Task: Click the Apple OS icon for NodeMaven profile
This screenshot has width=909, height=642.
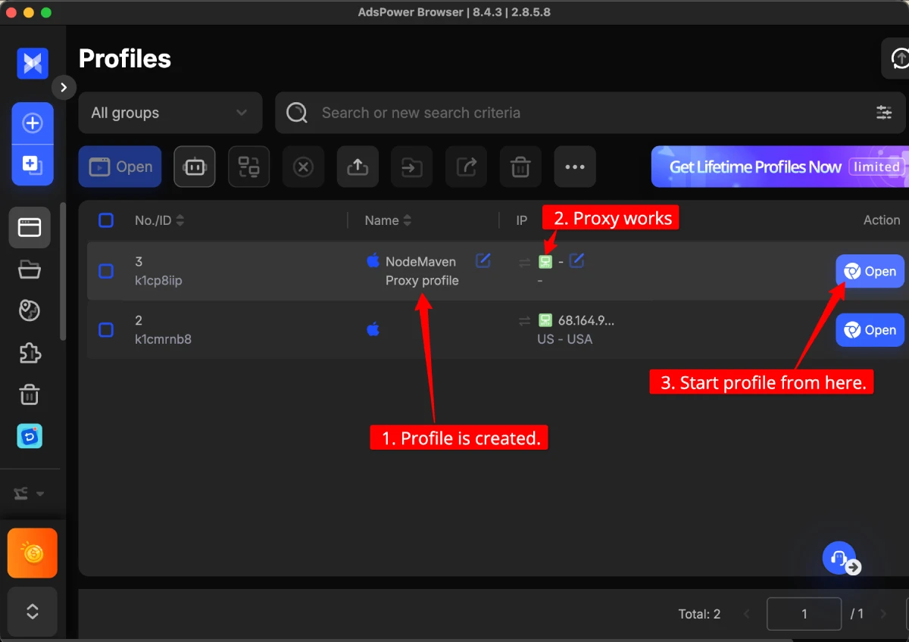Action: pos(373,261)
